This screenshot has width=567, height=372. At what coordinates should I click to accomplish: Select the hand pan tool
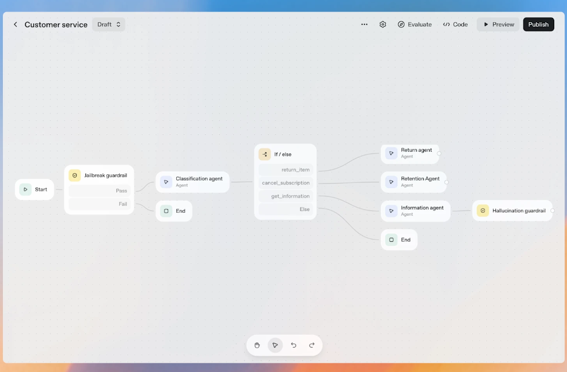257,345
